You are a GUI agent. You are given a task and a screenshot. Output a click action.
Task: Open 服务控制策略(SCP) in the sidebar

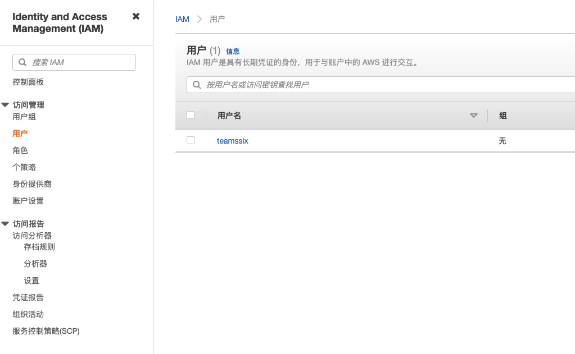coord(46,332)
